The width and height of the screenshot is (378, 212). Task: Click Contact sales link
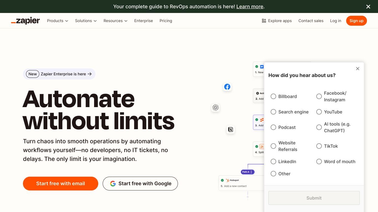coord(311,21)
